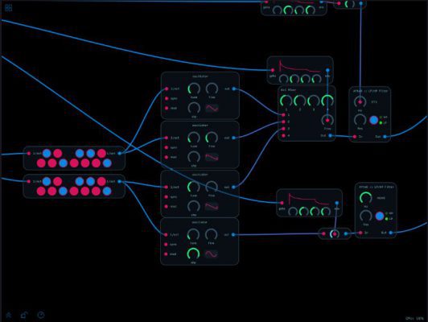
Task: Click the gate input of the upper envelope module
Action: (273, 70)
